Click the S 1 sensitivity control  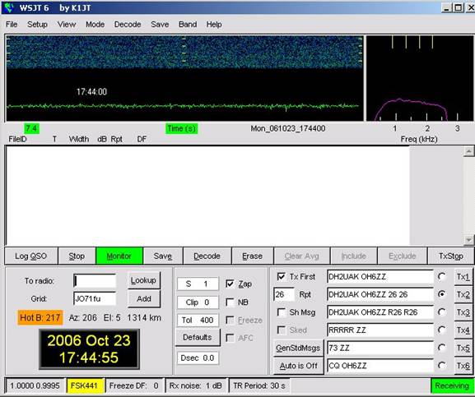tap(198, 284)
